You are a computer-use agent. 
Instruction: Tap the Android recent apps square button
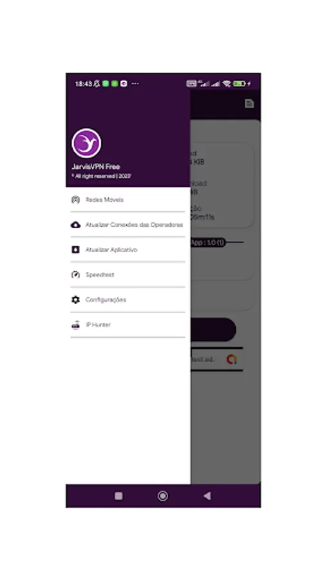(119, 496)
